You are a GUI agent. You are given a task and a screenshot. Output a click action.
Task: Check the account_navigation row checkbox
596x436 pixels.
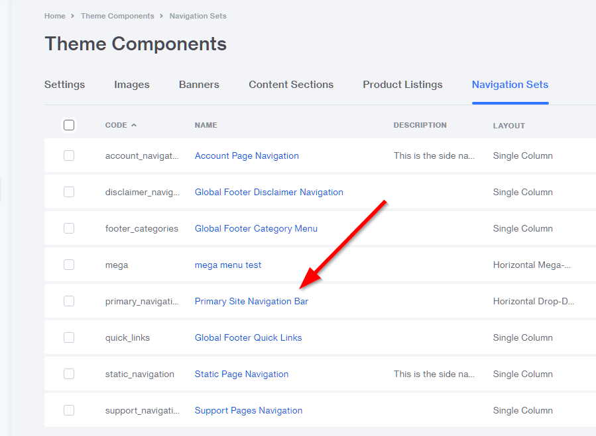coord(69,155)
